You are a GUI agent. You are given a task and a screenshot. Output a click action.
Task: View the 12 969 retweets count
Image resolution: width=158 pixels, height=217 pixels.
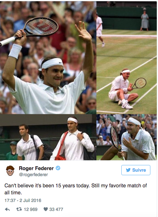click(x=31, y=209)
